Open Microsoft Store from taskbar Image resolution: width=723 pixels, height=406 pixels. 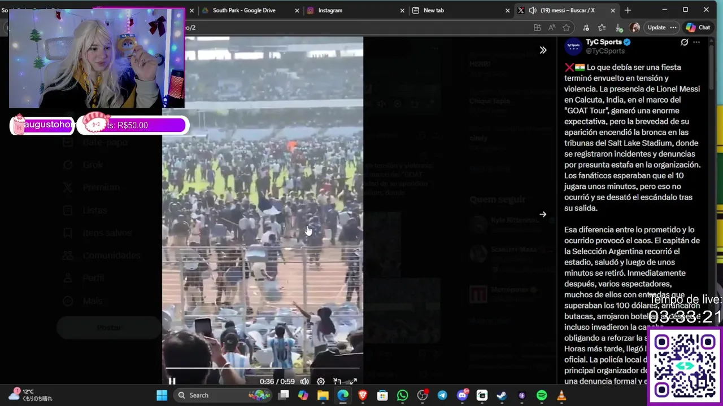pos(382,395)
